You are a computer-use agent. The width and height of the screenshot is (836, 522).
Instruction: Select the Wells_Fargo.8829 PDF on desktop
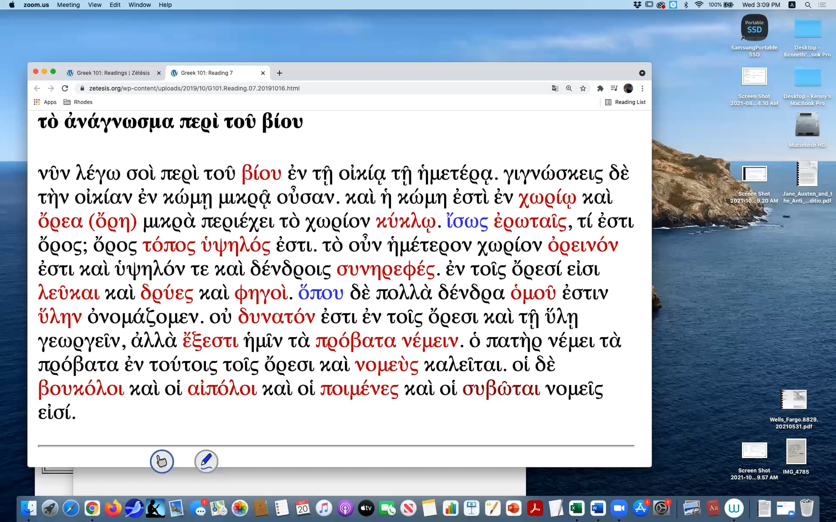(794, 409)
